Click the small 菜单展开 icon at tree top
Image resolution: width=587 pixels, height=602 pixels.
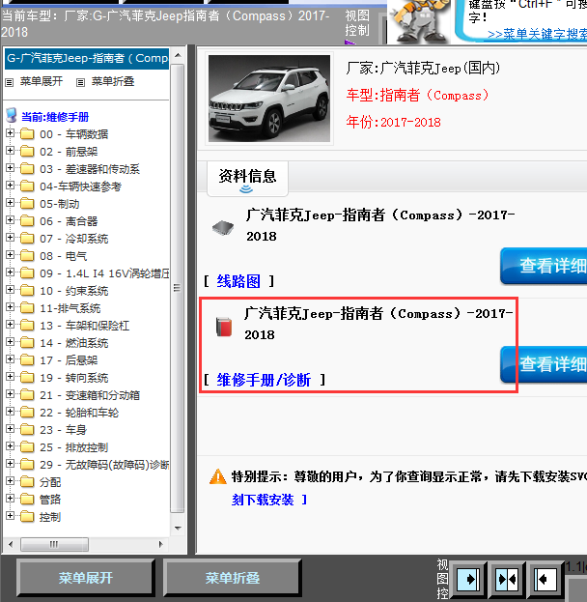coord(10,82)
